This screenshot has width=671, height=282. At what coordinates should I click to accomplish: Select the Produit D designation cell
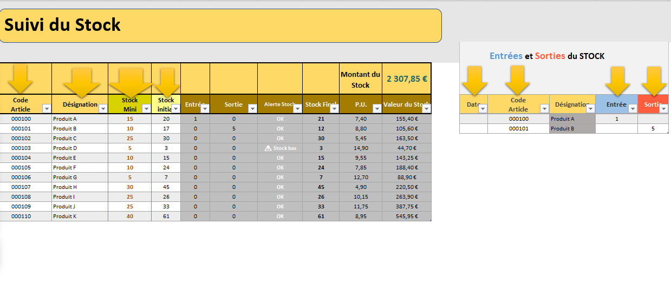pyautogui.click(x=80, y=148)
